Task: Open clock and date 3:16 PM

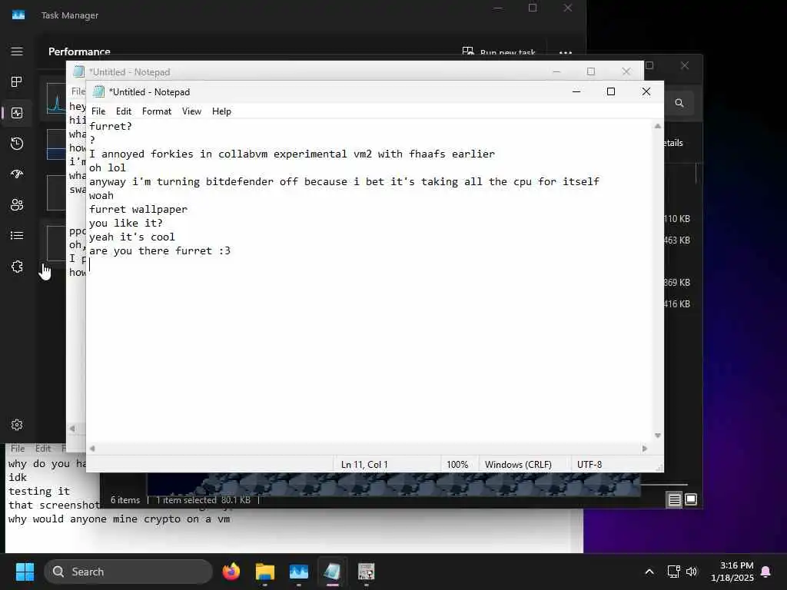Action: (x=732, y=572)
